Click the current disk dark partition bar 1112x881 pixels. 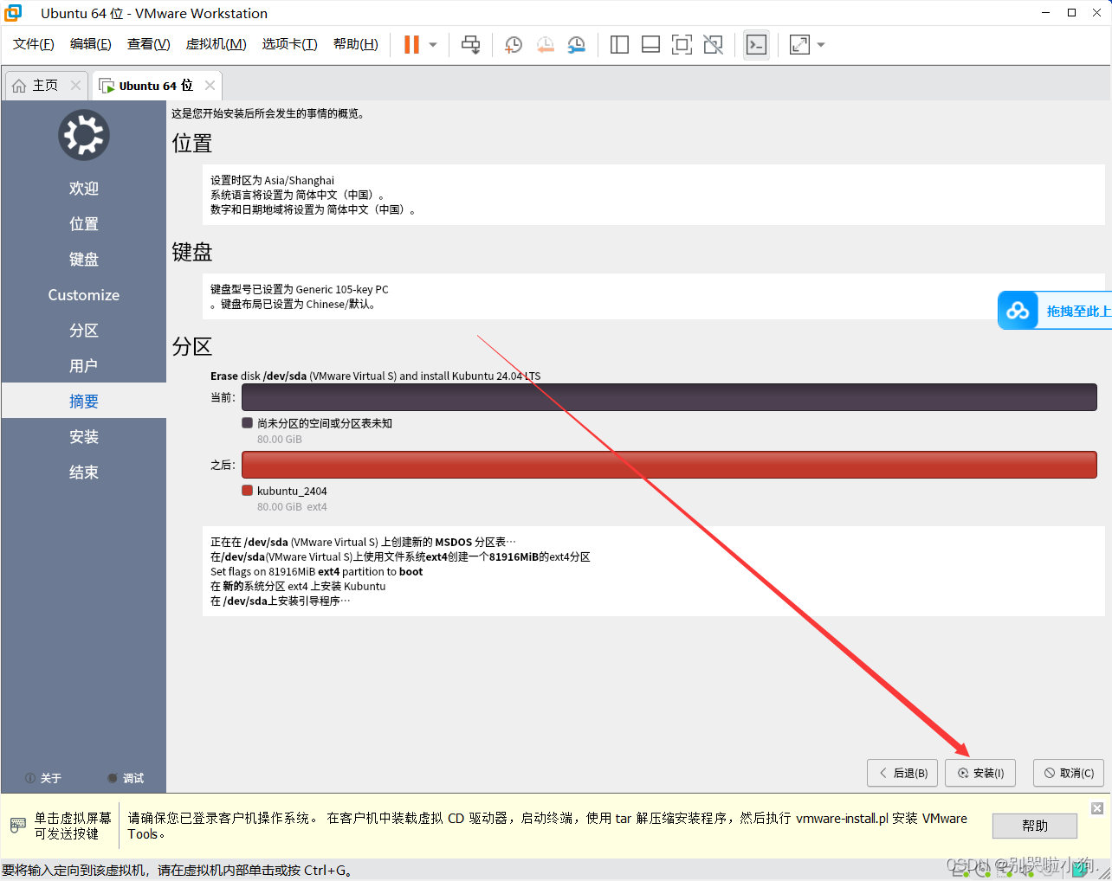click(x=669, y=397)
